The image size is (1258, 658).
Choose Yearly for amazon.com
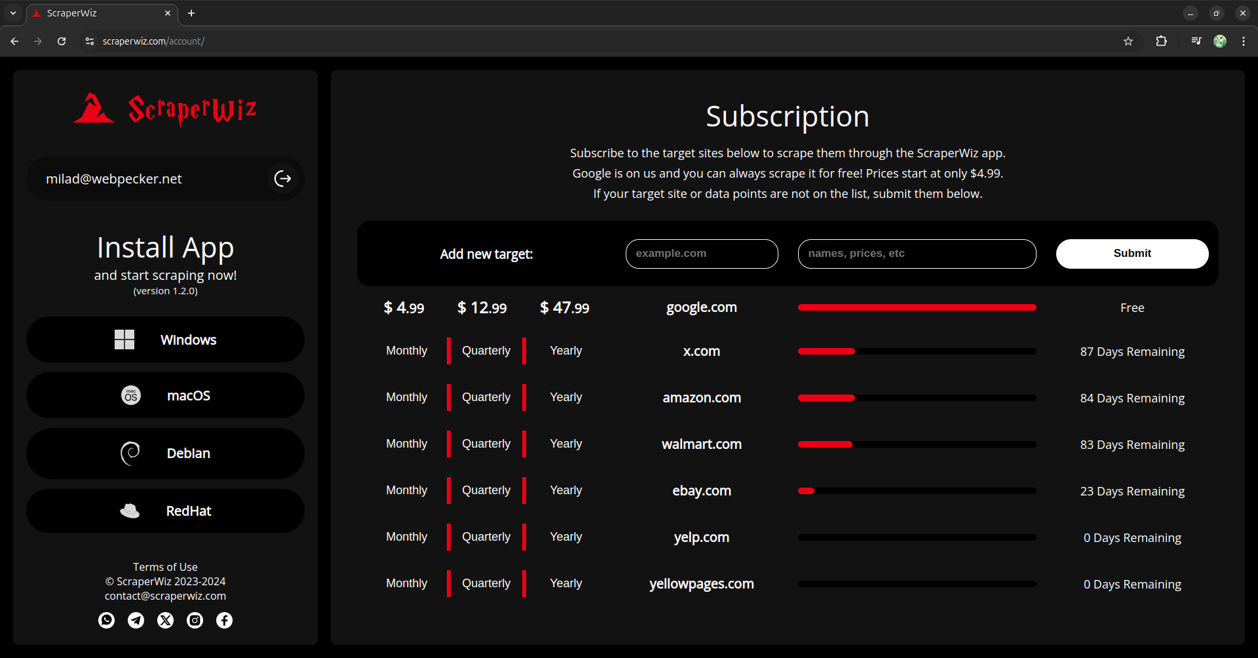click(566, 397)
